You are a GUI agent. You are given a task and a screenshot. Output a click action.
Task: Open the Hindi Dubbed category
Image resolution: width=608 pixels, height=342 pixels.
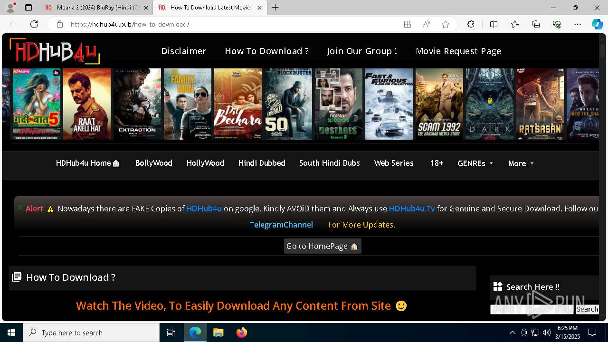click(x=262, y=163)
